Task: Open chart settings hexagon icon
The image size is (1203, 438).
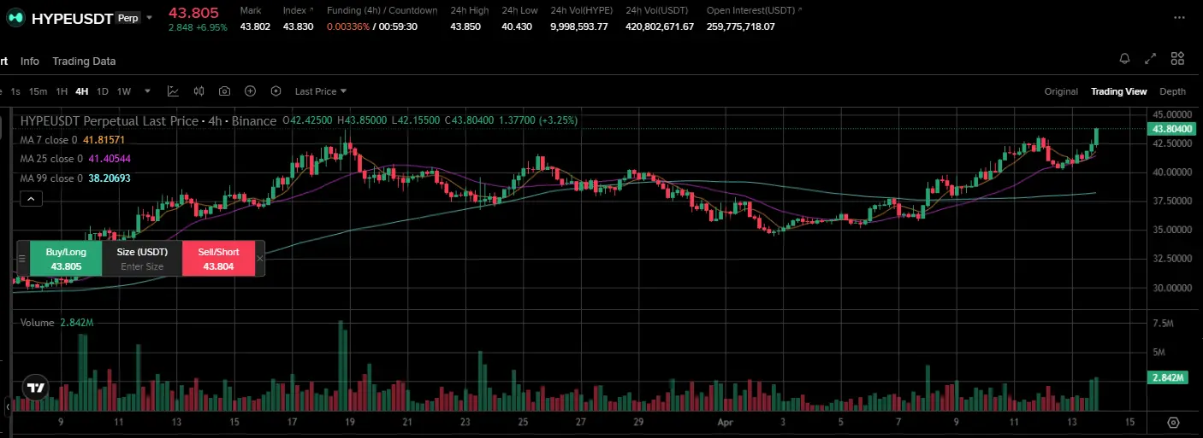Action: [276, 91]
